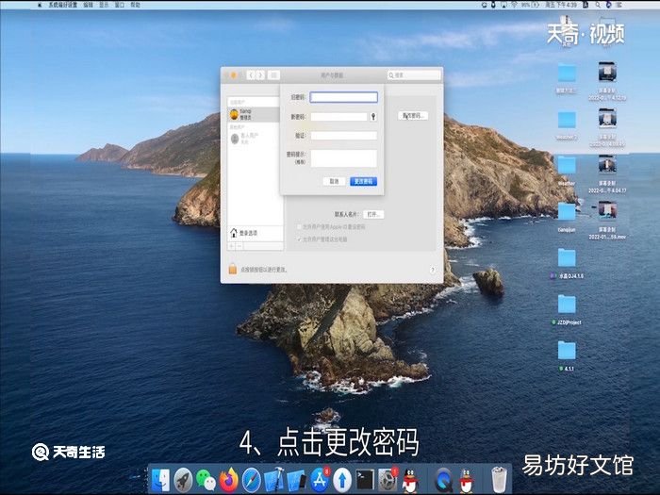Image resolution: width=660 pixels, height=495 pixels.
Task: Focus the verify password field
Action: [343, 136]
